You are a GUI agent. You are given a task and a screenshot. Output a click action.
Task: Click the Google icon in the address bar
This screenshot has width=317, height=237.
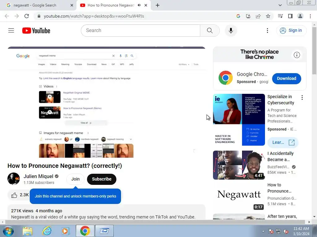coord(238,16)
